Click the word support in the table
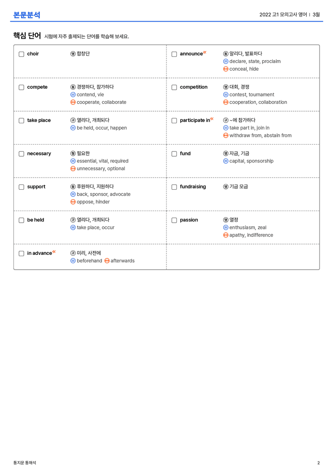Viewport: 333px width, 472px height. pyautogui.click(x=36, y=187)
